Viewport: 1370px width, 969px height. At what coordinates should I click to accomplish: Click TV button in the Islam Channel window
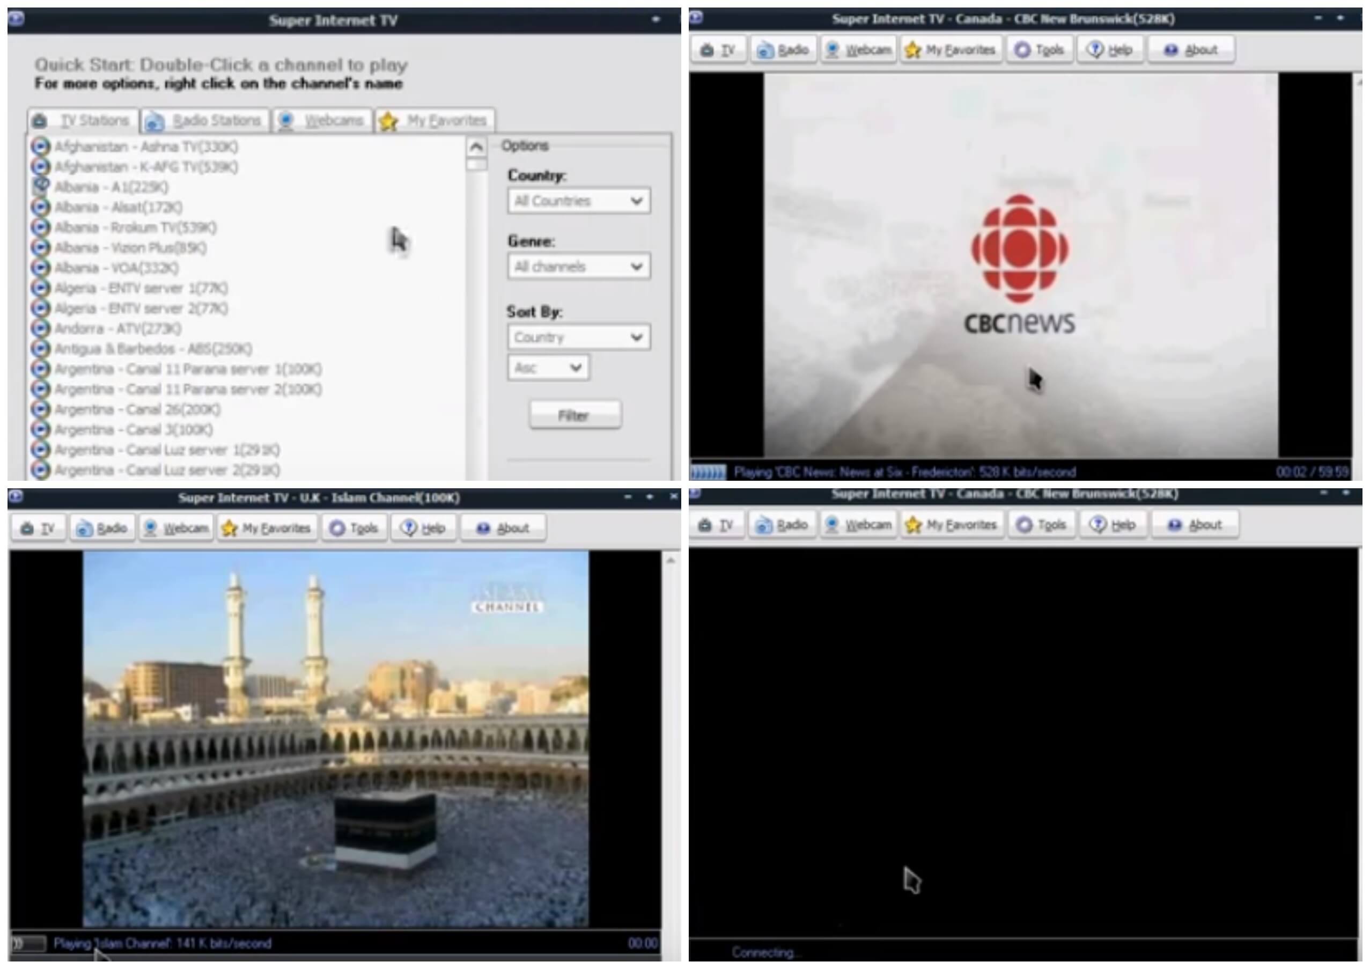(38, 528)
